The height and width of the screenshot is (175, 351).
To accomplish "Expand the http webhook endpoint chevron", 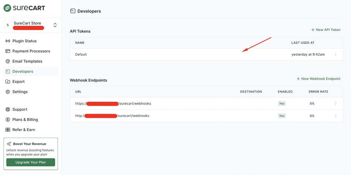I will coord(336,116).
